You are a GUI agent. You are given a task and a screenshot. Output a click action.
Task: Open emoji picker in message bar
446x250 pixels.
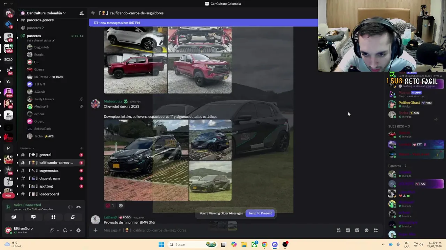pyautogui.click(x=367, y=230)
